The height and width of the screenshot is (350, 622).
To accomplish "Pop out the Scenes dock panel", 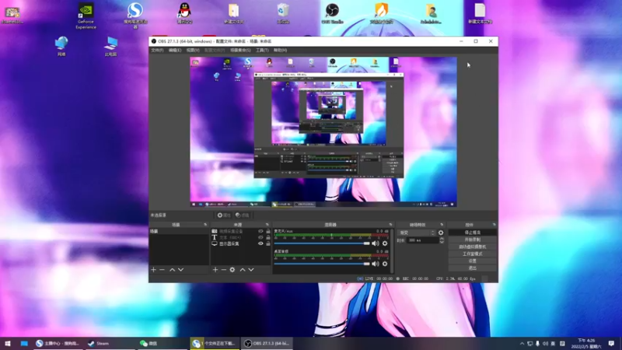I will click(205, 225).
